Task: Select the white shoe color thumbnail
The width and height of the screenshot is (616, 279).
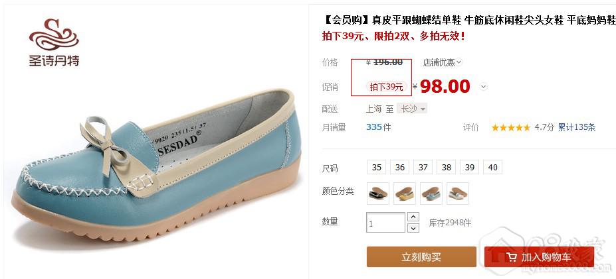Action: [x=458, y=194]
